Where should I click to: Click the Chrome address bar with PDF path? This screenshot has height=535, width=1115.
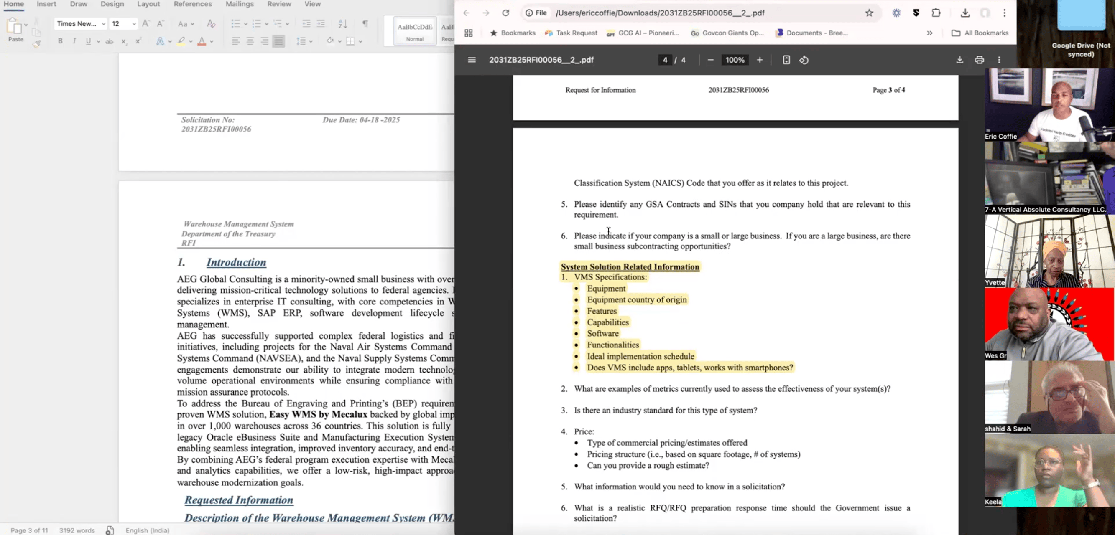701,13
